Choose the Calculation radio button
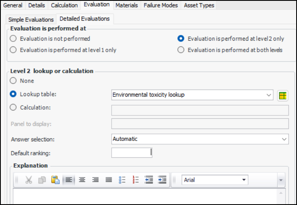Image resolution: width=297 pixels, height=205 pixels. point(14,108)
